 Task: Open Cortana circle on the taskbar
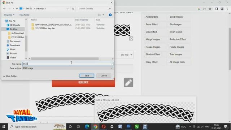click(x=70, y=127)
